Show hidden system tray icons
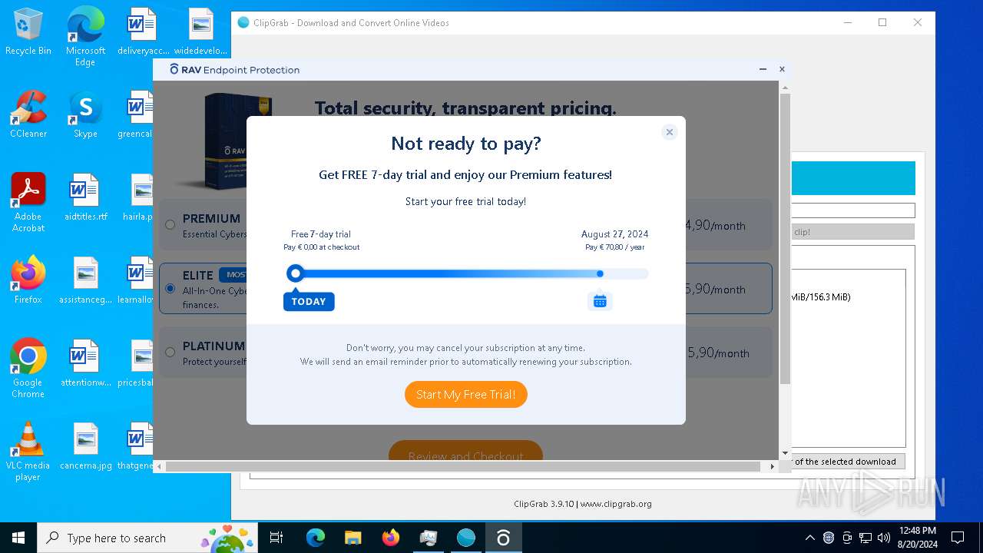 809,538
